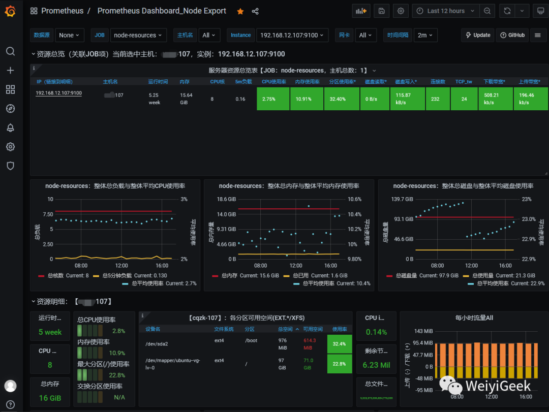This screenshot has width=549, height=412.
Task: Open the 192.168.12.107:9100 IP link
Action: 59,93
